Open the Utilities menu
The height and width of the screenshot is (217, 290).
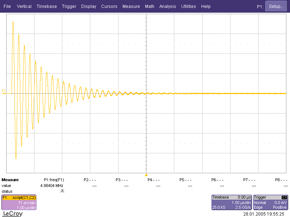(188, 7)
